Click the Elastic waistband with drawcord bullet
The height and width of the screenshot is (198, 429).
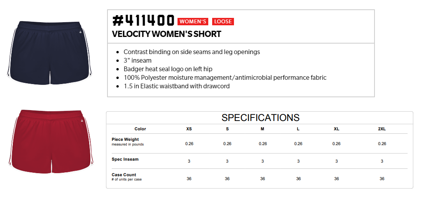pyautogui.click(x=176, y=86)
